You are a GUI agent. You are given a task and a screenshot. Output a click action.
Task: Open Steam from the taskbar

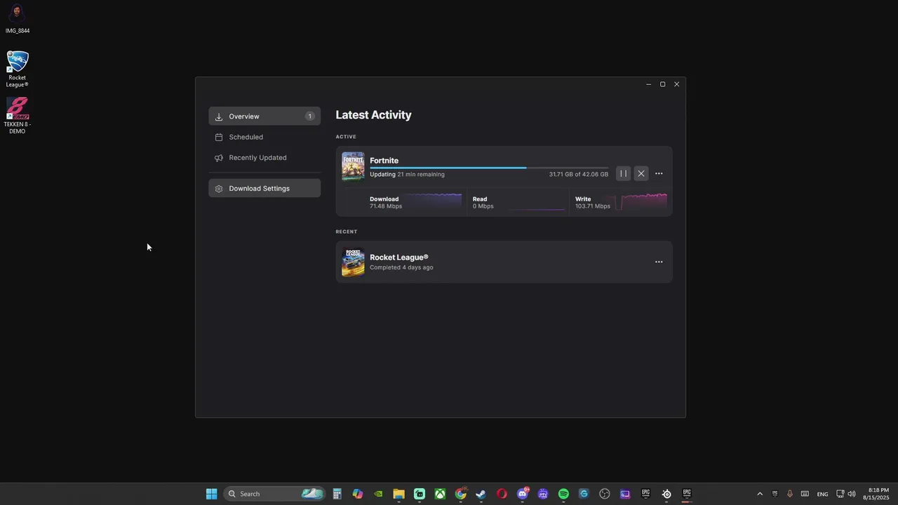[x=481, y=494]
